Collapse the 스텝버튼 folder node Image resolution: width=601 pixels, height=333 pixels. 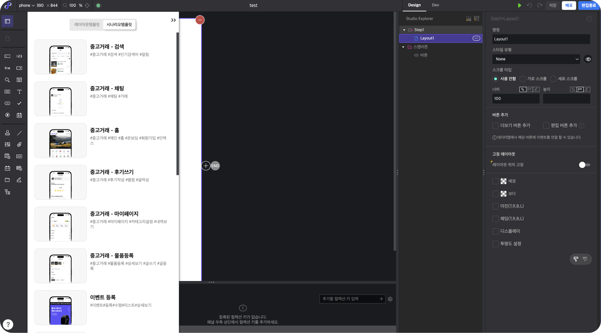[x=403, y=47]
